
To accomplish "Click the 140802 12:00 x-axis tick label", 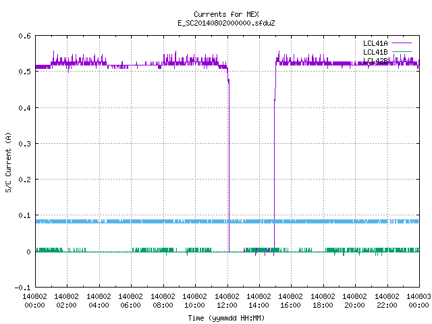I will (x=227, y=301).
